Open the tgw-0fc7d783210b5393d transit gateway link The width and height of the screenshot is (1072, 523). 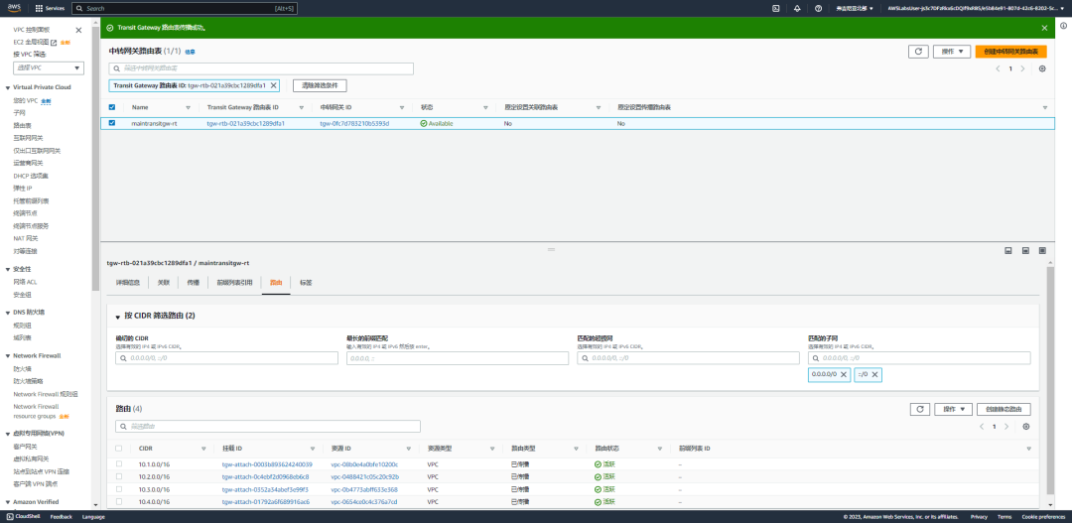point(354,124)
